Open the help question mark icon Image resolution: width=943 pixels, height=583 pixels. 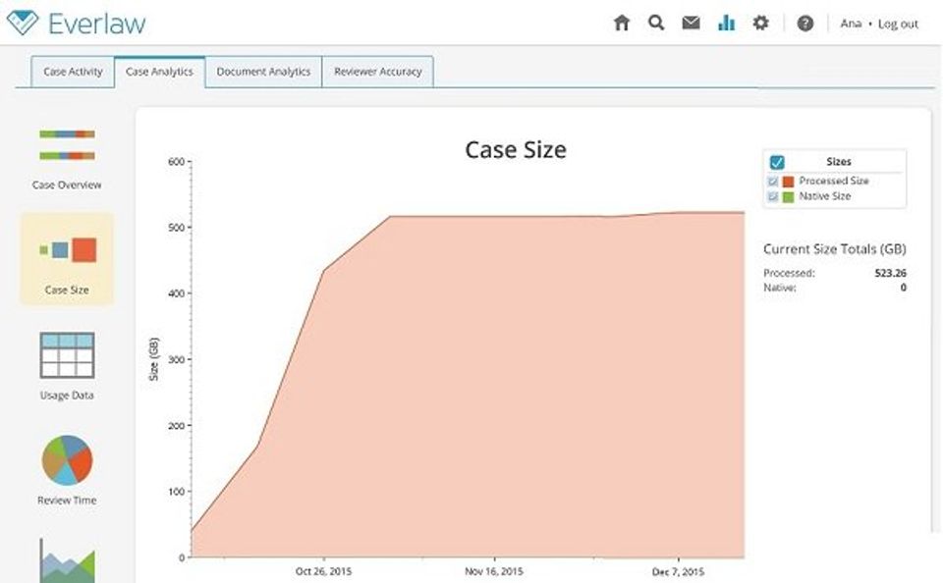pos(805,24)
